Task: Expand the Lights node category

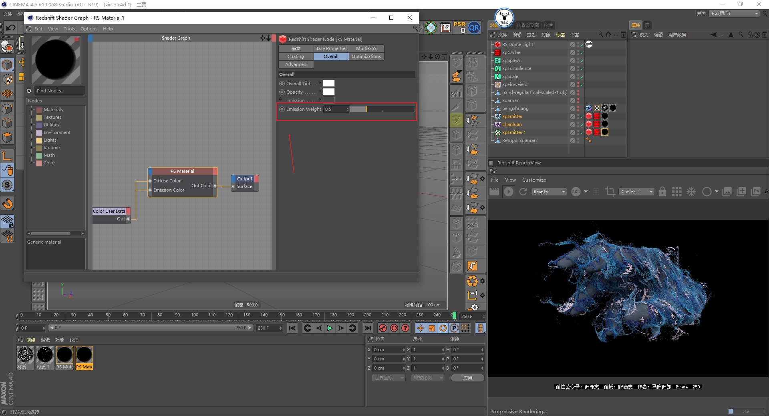Action: pyautogui.click(x=32, y=140)
